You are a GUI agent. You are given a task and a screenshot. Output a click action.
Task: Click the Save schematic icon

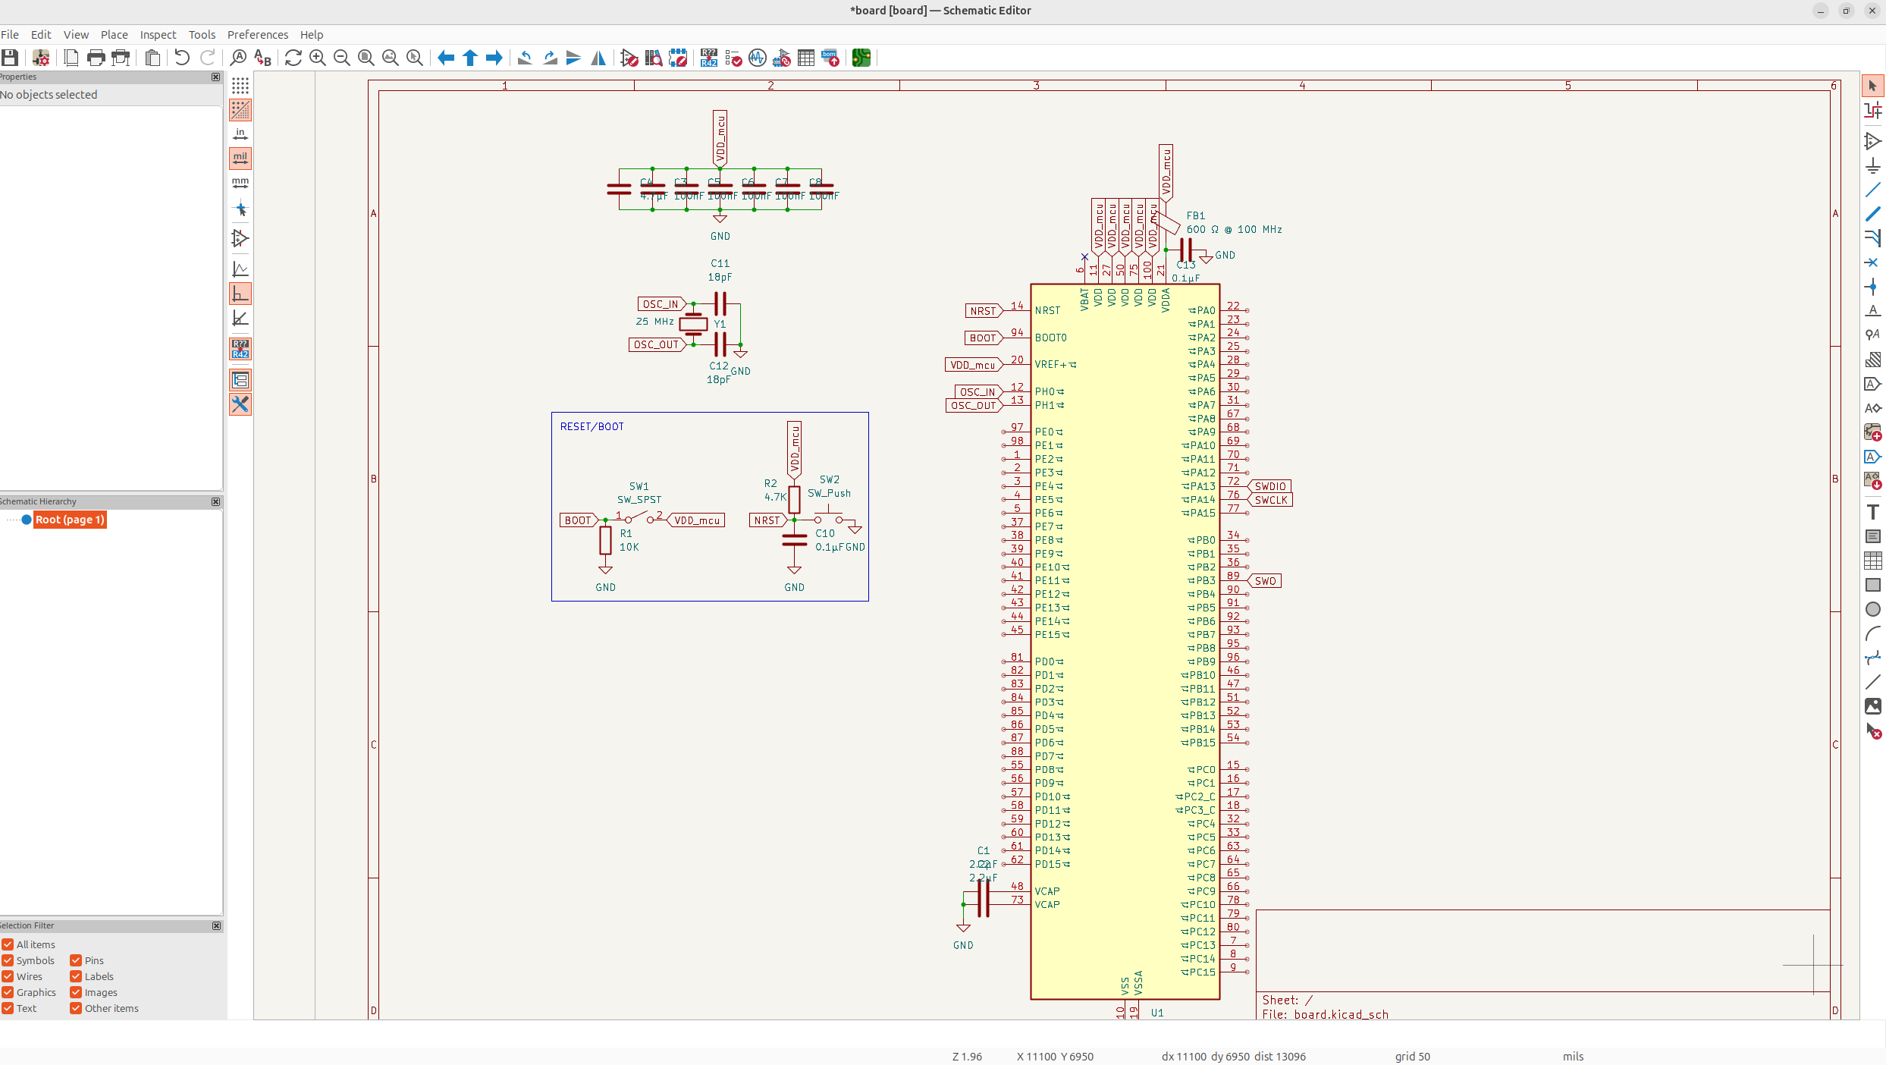(10, 58)
